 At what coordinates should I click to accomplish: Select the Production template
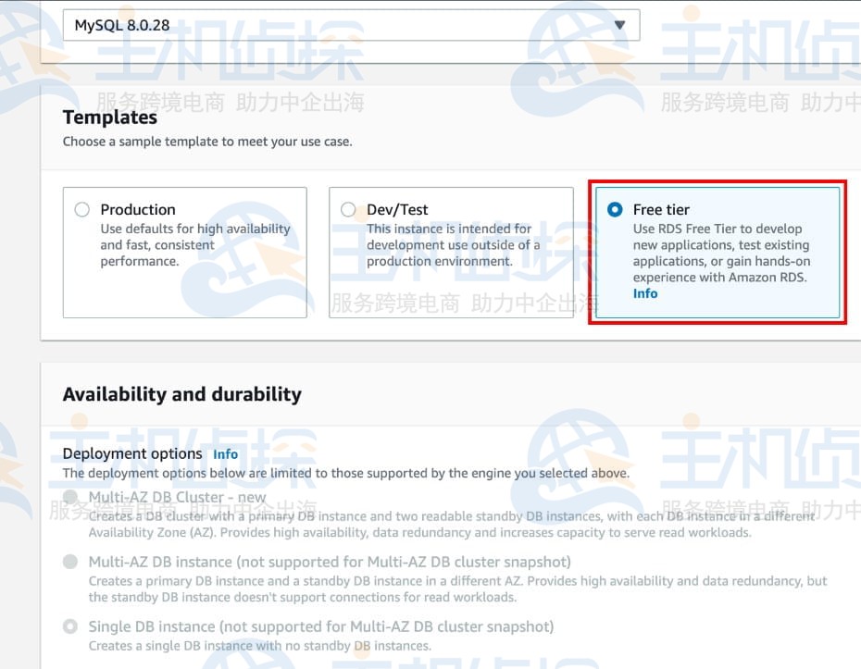point(81,209)
